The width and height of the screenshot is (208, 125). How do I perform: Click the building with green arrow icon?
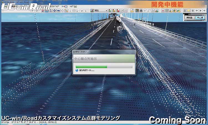[157, 11]
